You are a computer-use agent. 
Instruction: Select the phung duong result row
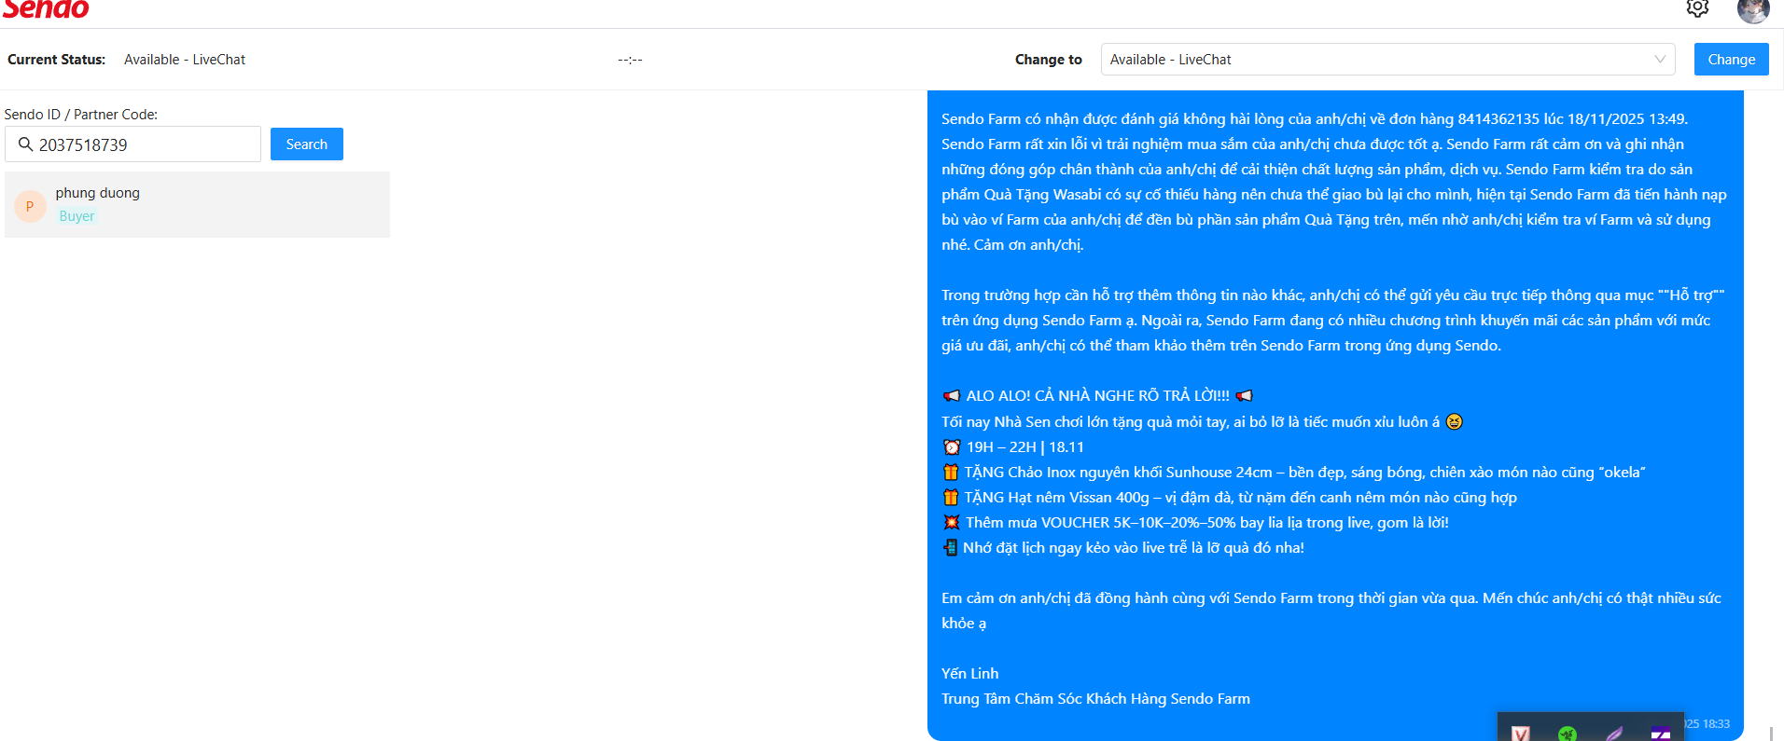tap(198, 204)
